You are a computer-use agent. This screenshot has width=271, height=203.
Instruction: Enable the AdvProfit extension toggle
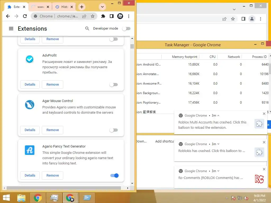[x=114, y=85]
